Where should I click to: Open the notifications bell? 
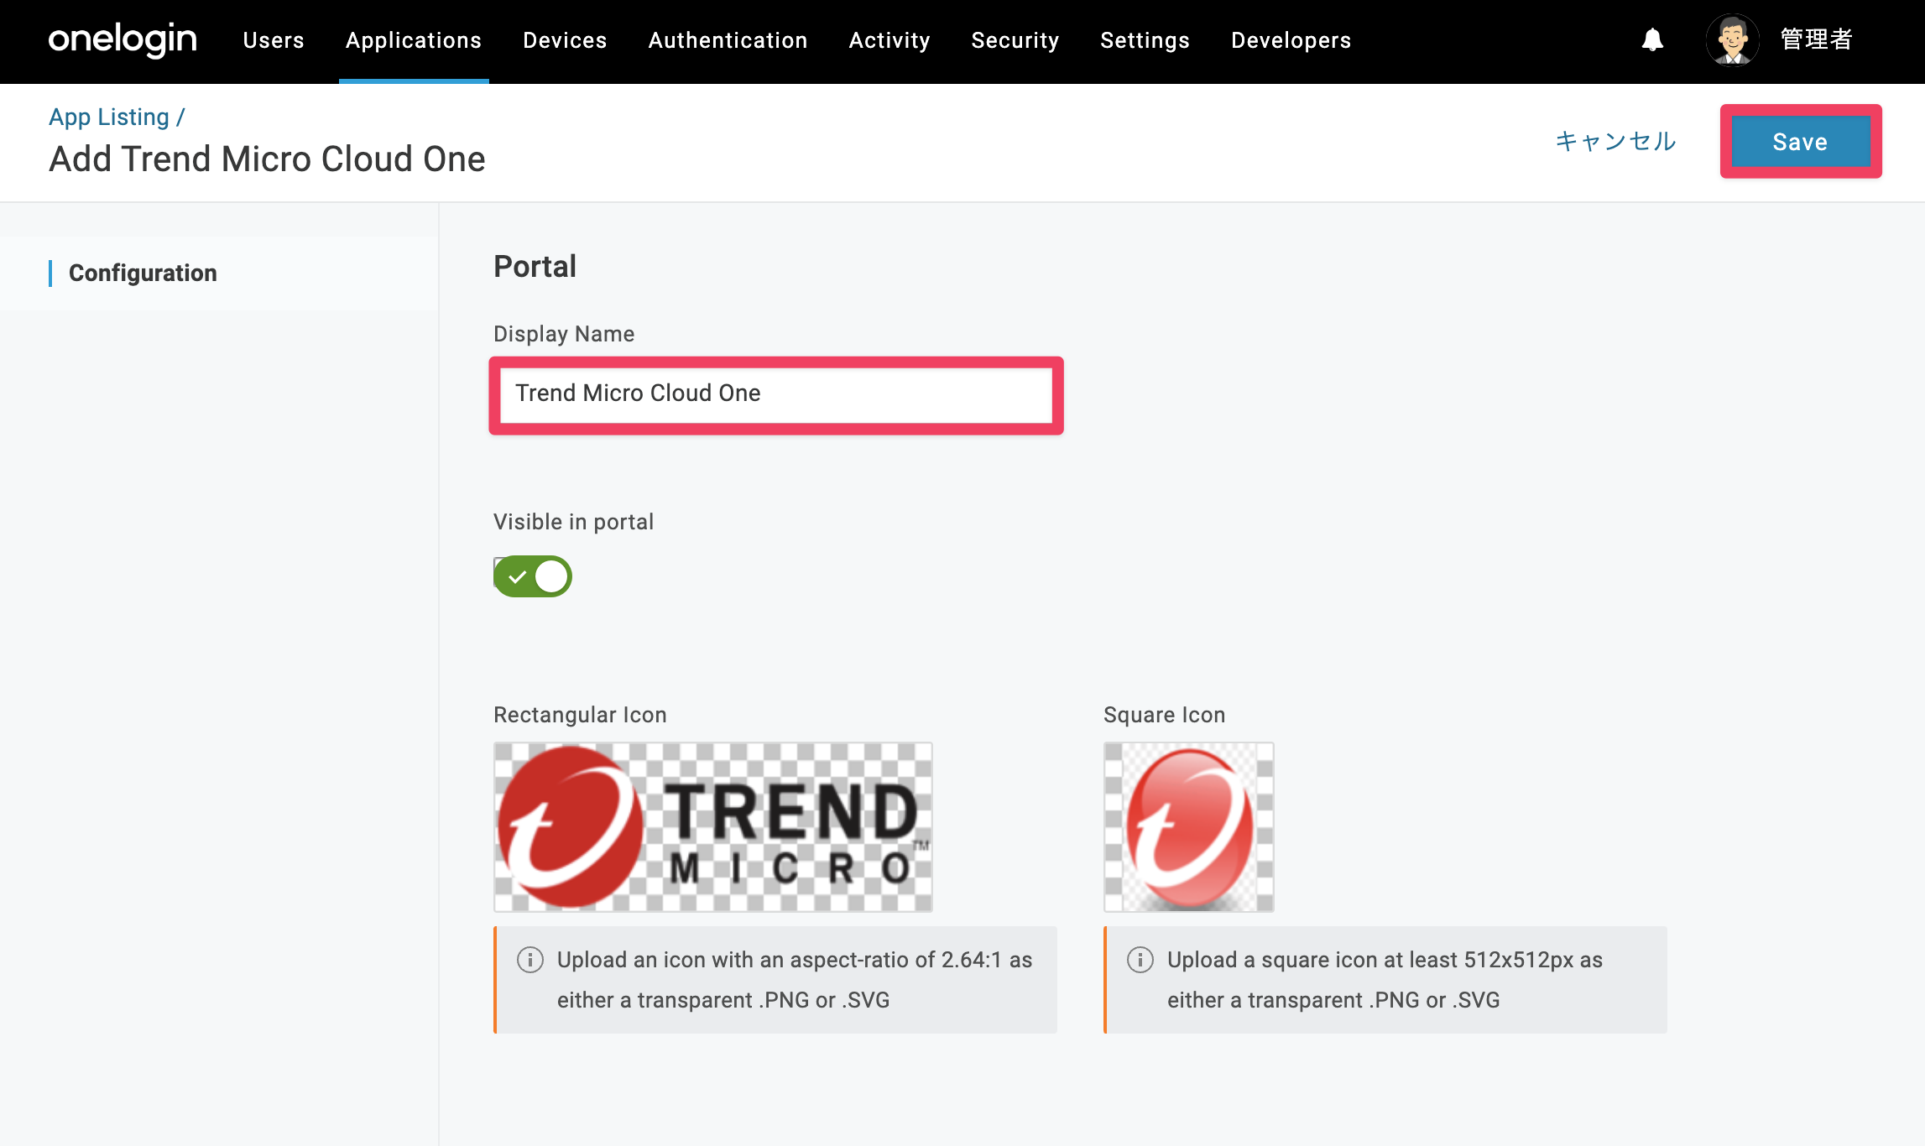[x=1652, y=39]
